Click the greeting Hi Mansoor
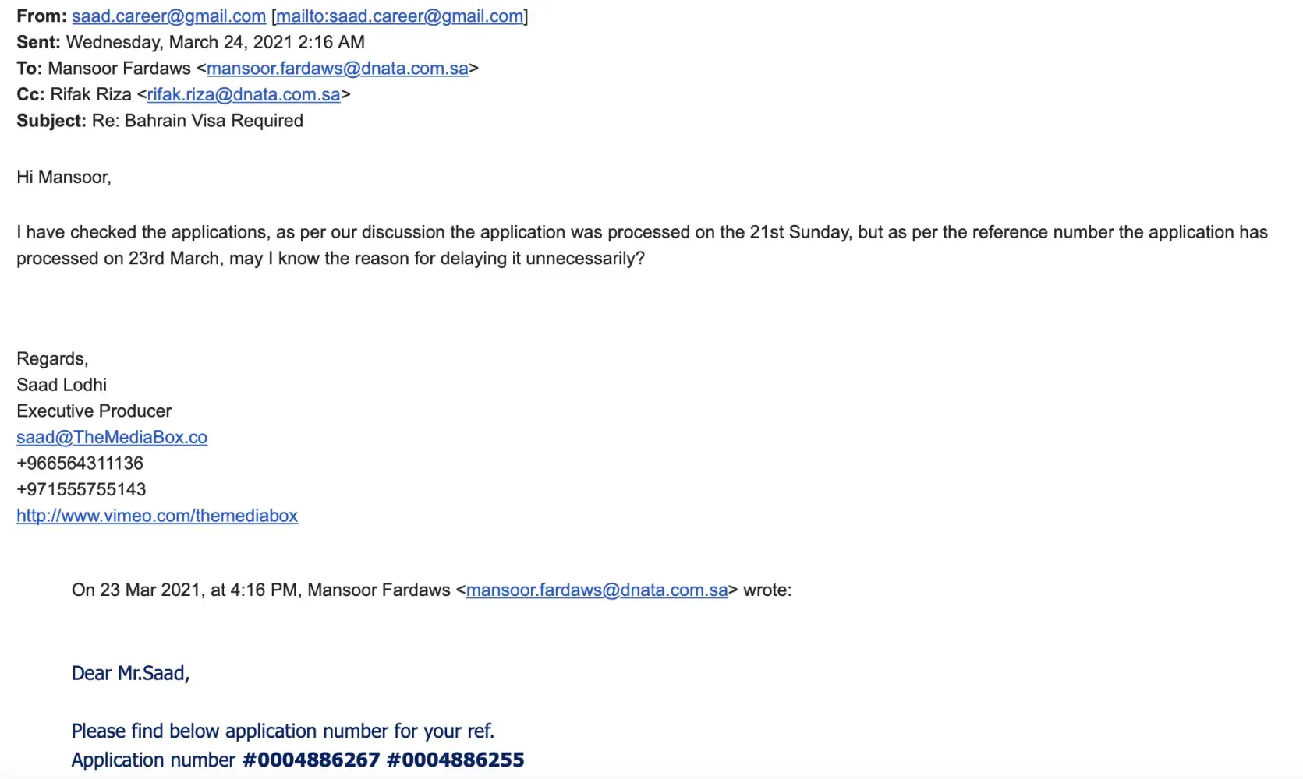Image resolution: width=1303 pixels, height=779 pixels. click(x=64, y=178)
